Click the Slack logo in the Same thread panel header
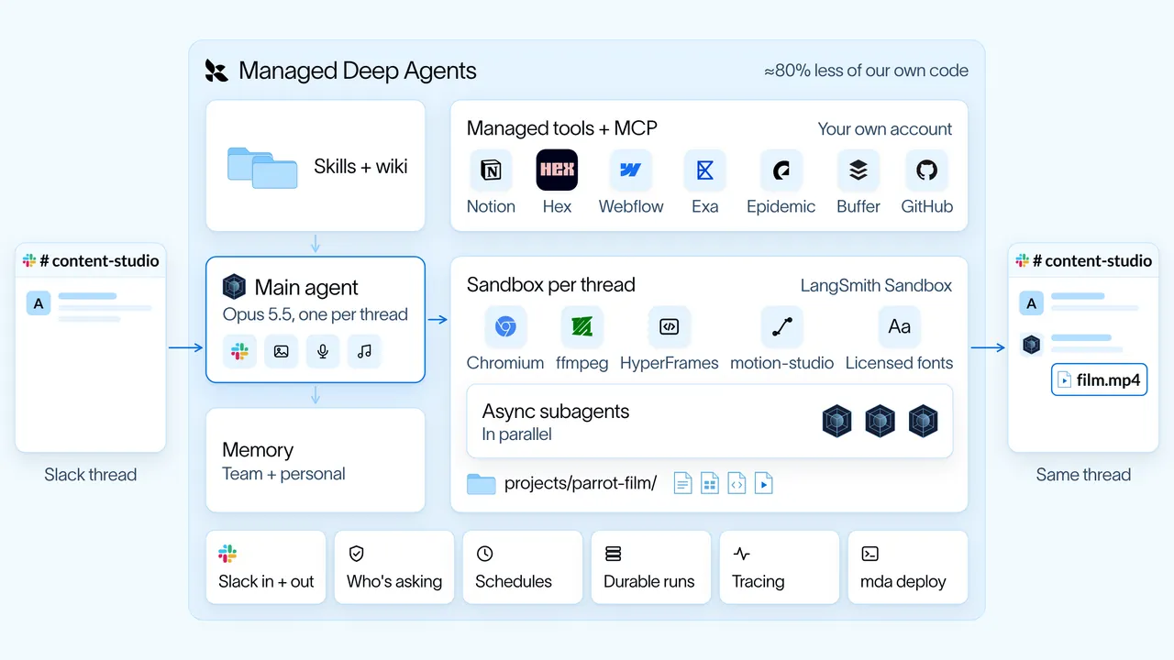The image size is (1174, 660). click(x=1023, y=261)
